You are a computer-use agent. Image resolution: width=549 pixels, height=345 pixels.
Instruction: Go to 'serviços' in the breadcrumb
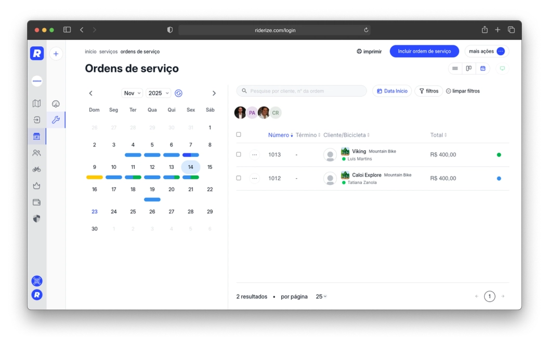click(108, 51)
